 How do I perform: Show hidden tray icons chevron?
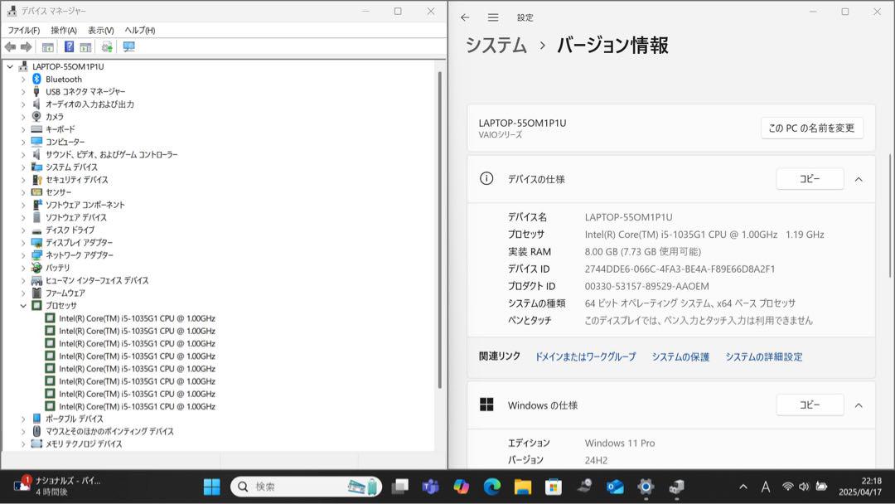743,487
